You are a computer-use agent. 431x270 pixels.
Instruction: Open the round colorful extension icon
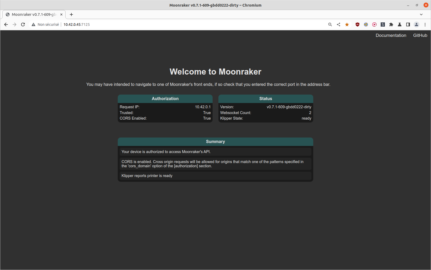pyautogui.click(x=366, y=24)
